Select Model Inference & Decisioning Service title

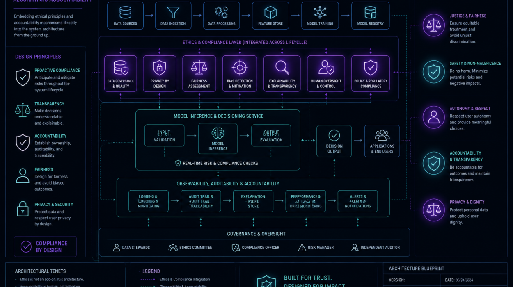[218, 116]
